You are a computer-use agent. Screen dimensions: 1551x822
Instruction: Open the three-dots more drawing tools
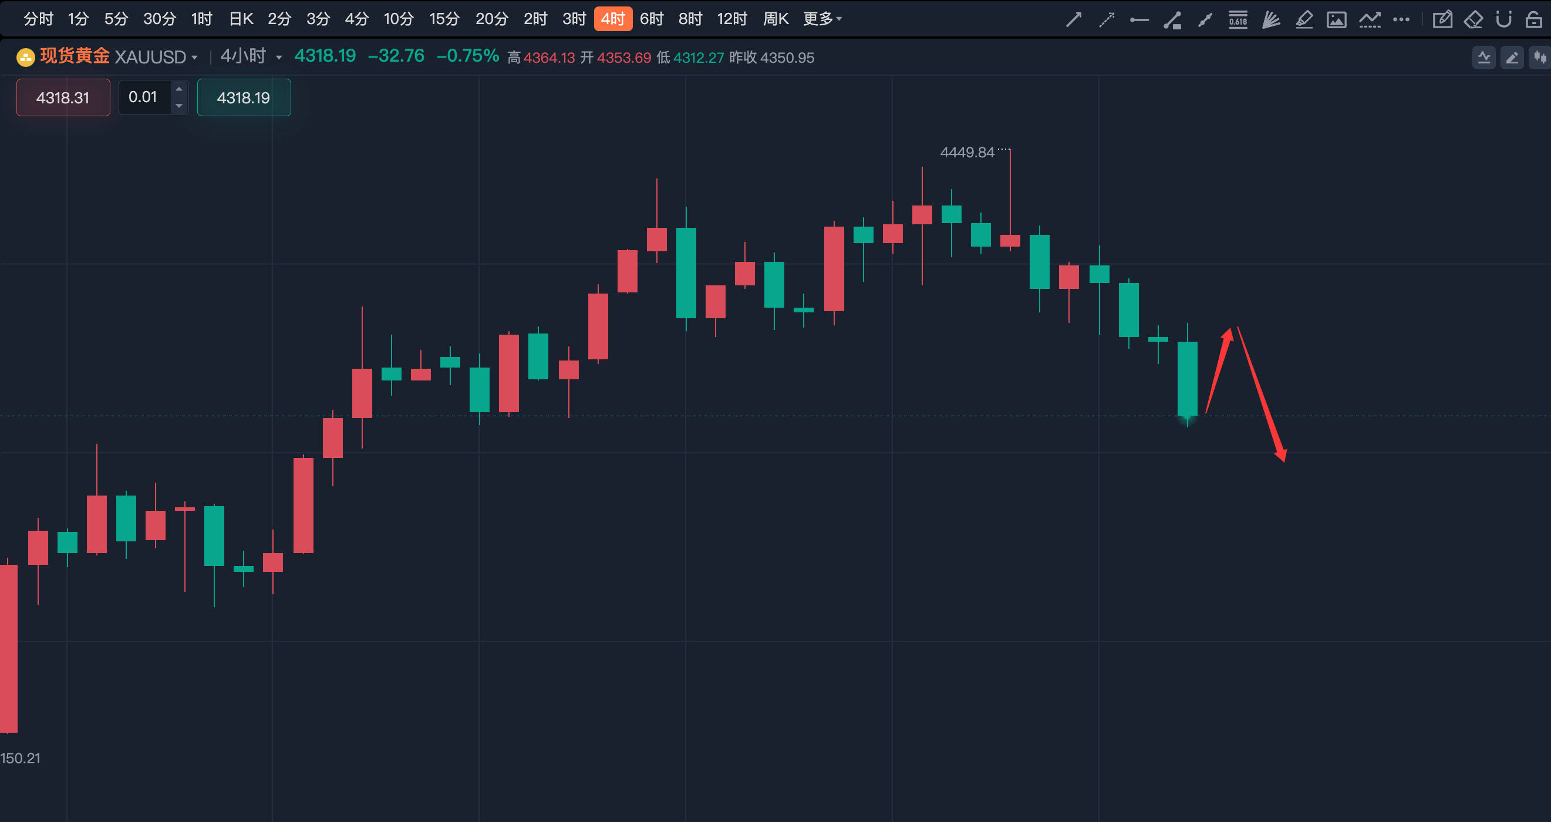(1401, 19)
